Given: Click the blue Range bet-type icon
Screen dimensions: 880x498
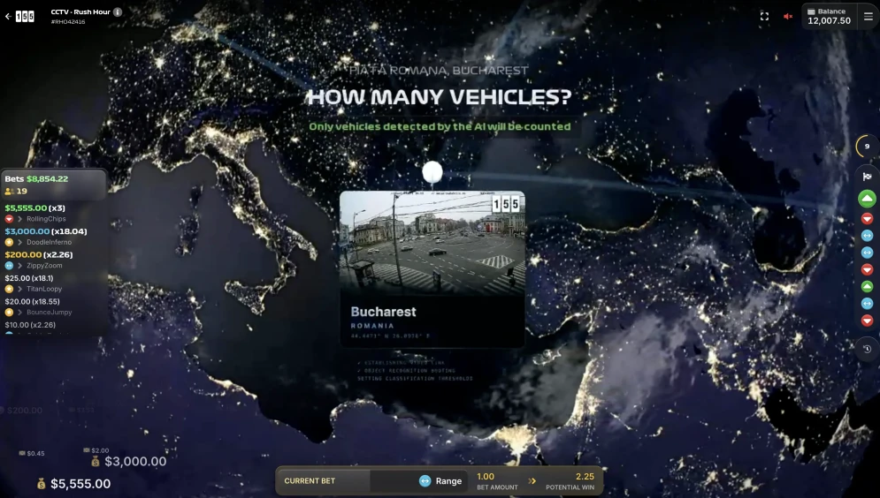Looking at the screenshot, I should coord(425,480).
